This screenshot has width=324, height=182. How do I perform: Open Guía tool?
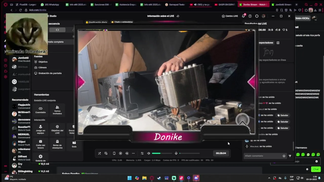pyautogui.click(x=74, y=144)
